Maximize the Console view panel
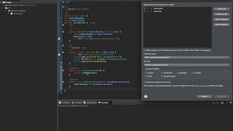Image resolution: width=233 pixels, height=131 pixels. (x=230, y=103)
